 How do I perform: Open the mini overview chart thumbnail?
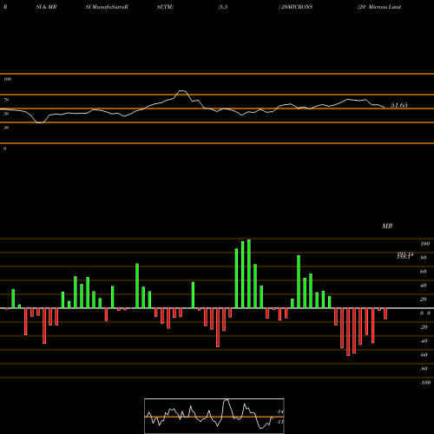[x=214, y=416]
